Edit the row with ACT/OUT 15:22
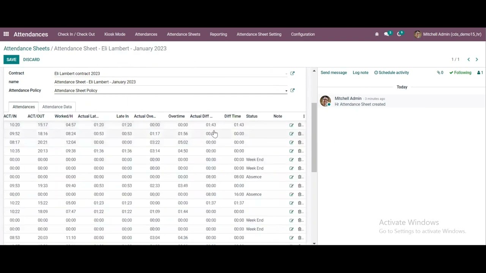This screenshot has height=273, width=486. click(x=292, y=203)
